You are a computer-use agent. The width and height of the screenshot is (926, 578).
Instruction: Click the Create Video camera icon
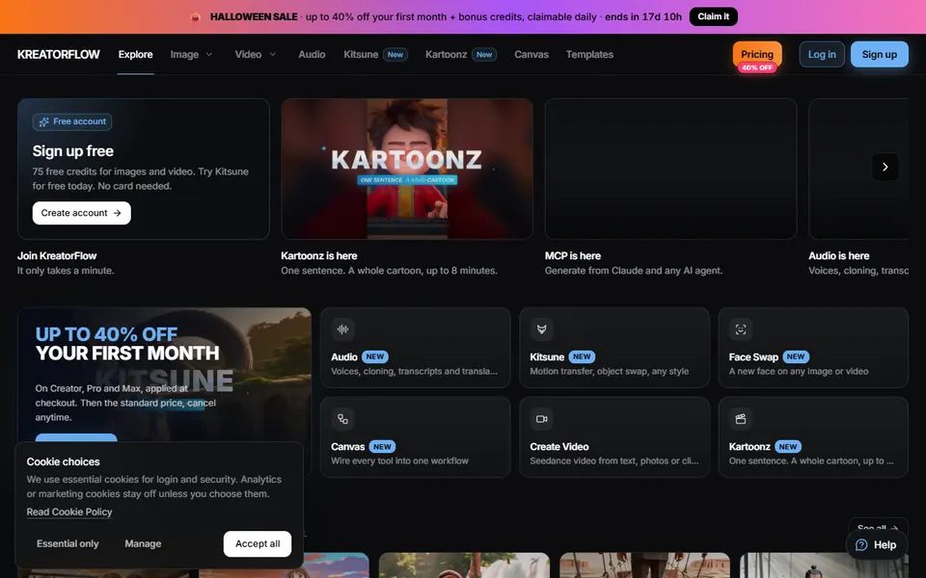pyautogui.click(x=541, y=419)
